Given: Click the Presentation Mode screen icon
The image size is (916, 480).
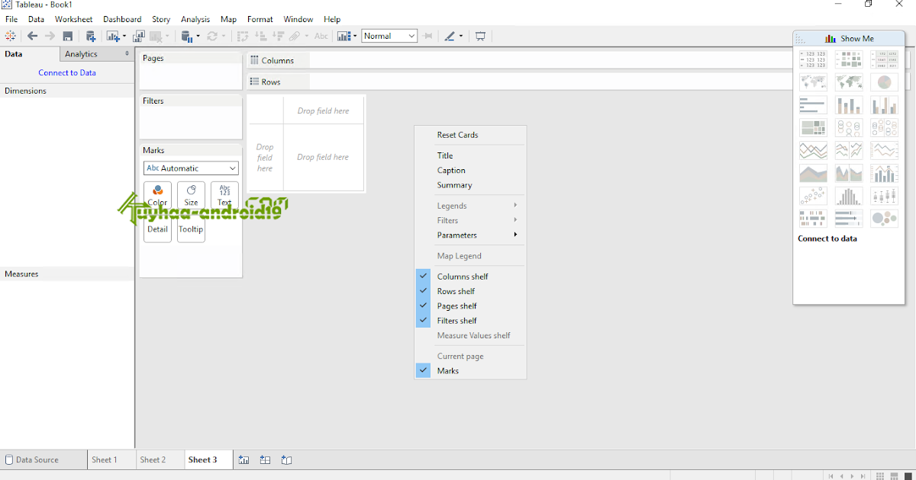Looking at the screenshot, I should 480,36.
